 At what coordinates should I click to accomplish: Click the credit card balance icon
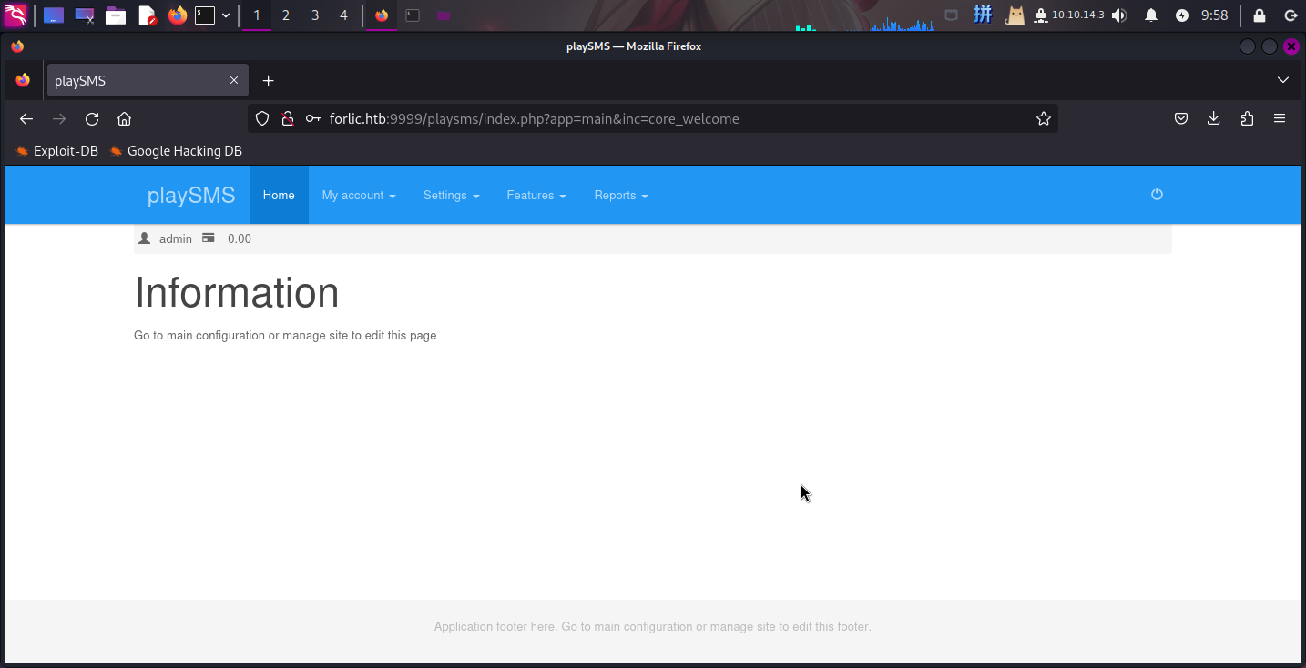click(x=209, y=238)
